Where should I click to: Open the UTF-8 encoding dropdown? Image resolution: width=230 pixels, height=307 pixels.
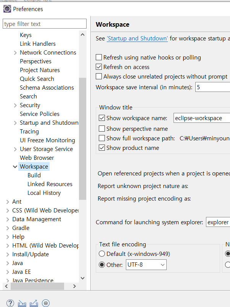pos(146,265)
